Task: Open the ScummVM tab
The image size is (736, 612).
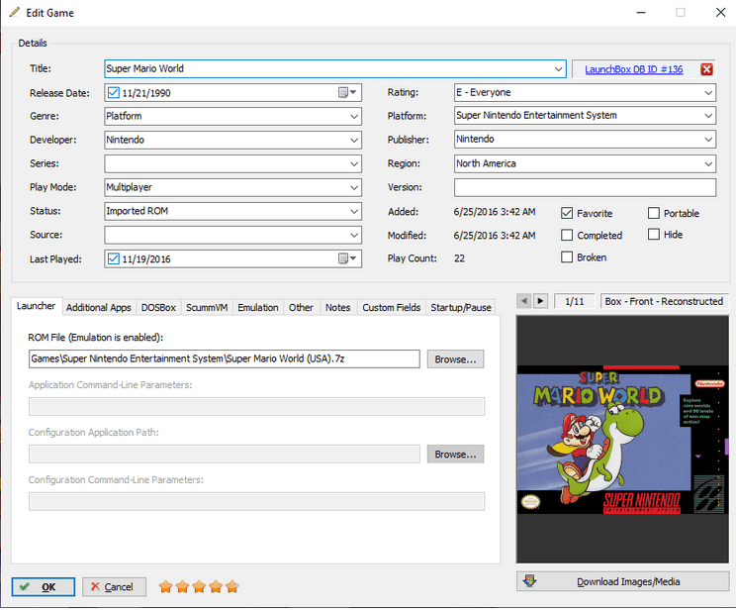Action: pyautogui.click(x=207, y=307)
